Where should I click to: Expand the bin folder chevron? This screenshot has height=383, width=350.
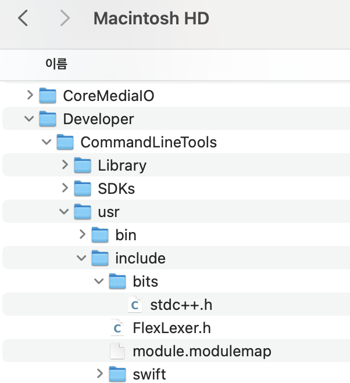coord(82,234)
